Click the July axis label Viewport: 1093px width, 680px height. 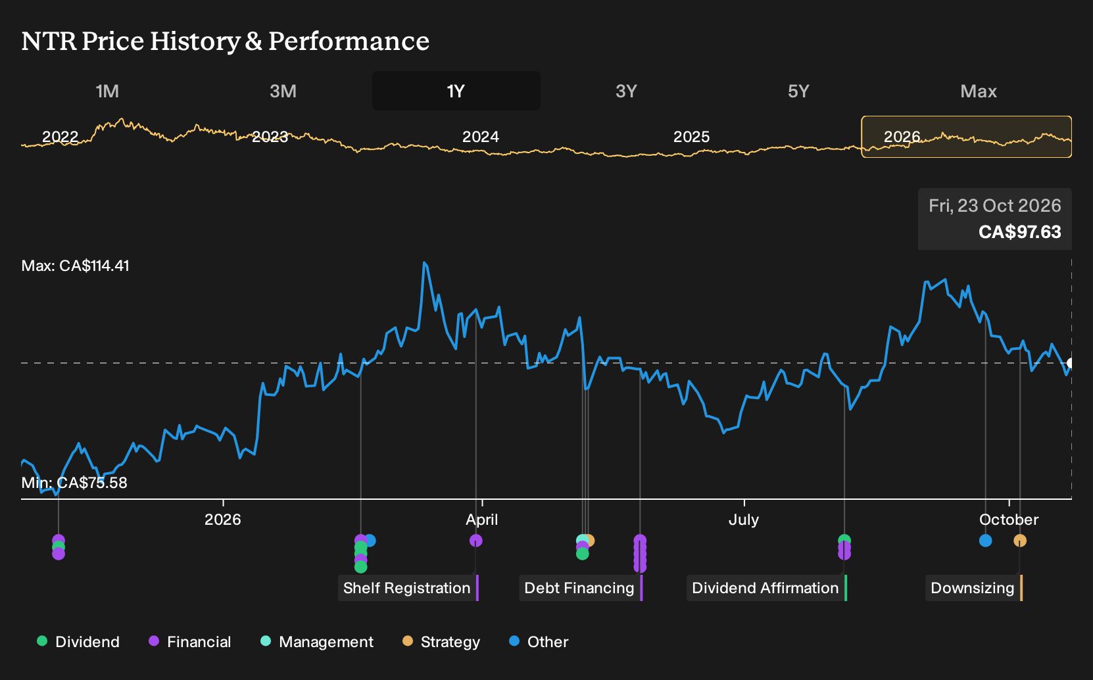point(744,520)
